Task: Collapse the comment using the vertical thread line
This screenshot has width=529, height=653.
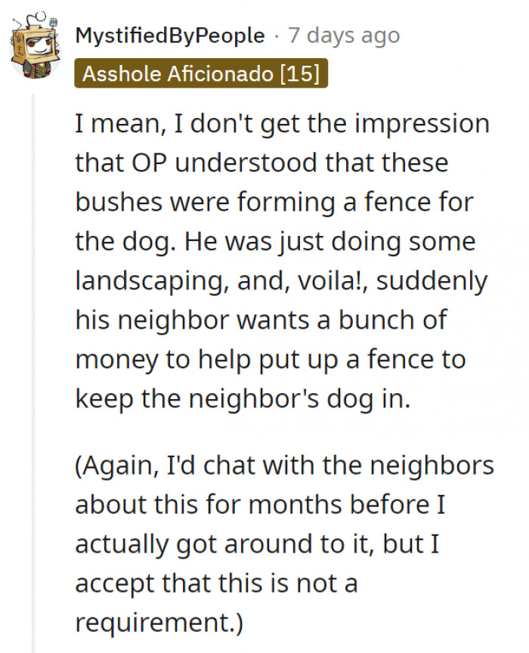Action: click(x=34, y=373)
